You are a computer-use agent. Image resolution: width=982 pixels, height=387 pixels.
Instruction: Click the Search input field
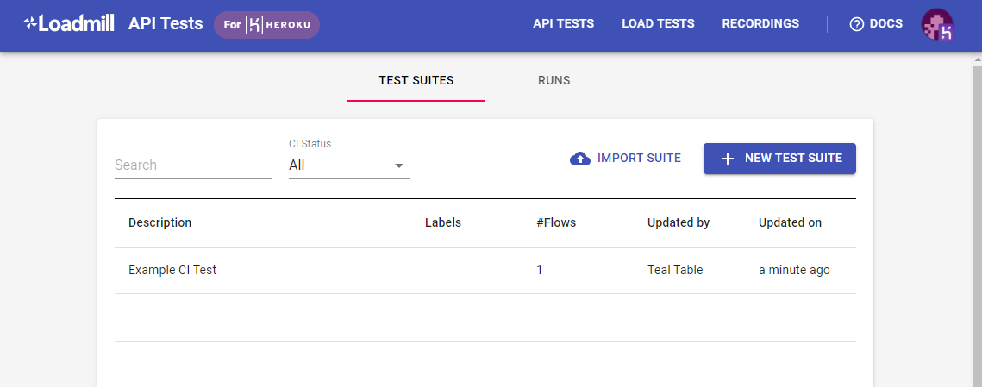tap(193, 165)
